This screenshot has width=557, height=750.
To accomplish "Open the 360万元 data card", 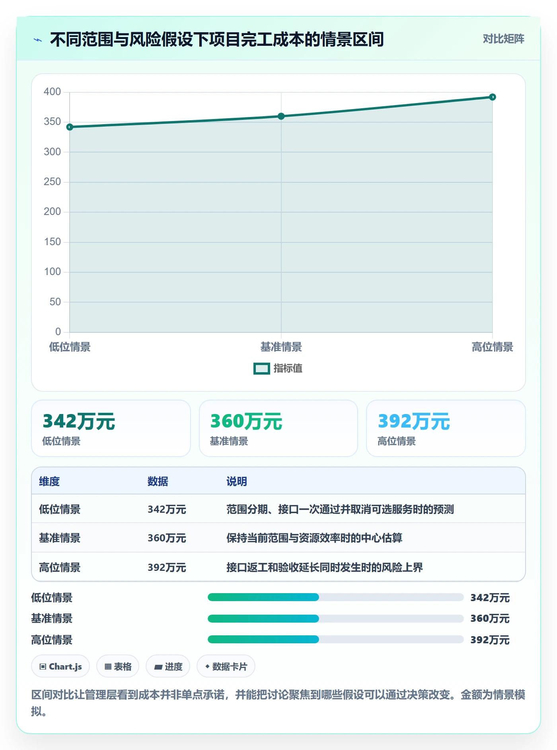I will pos(278,428).
